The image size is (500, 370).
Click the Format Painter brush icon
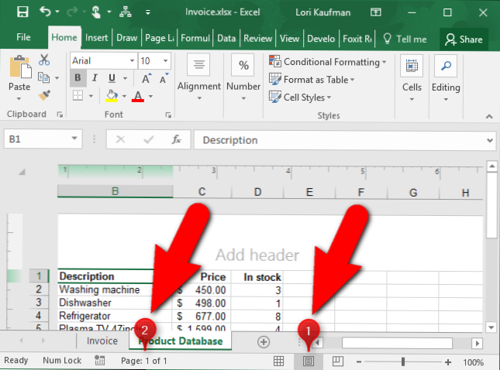(x=44, y=95)
